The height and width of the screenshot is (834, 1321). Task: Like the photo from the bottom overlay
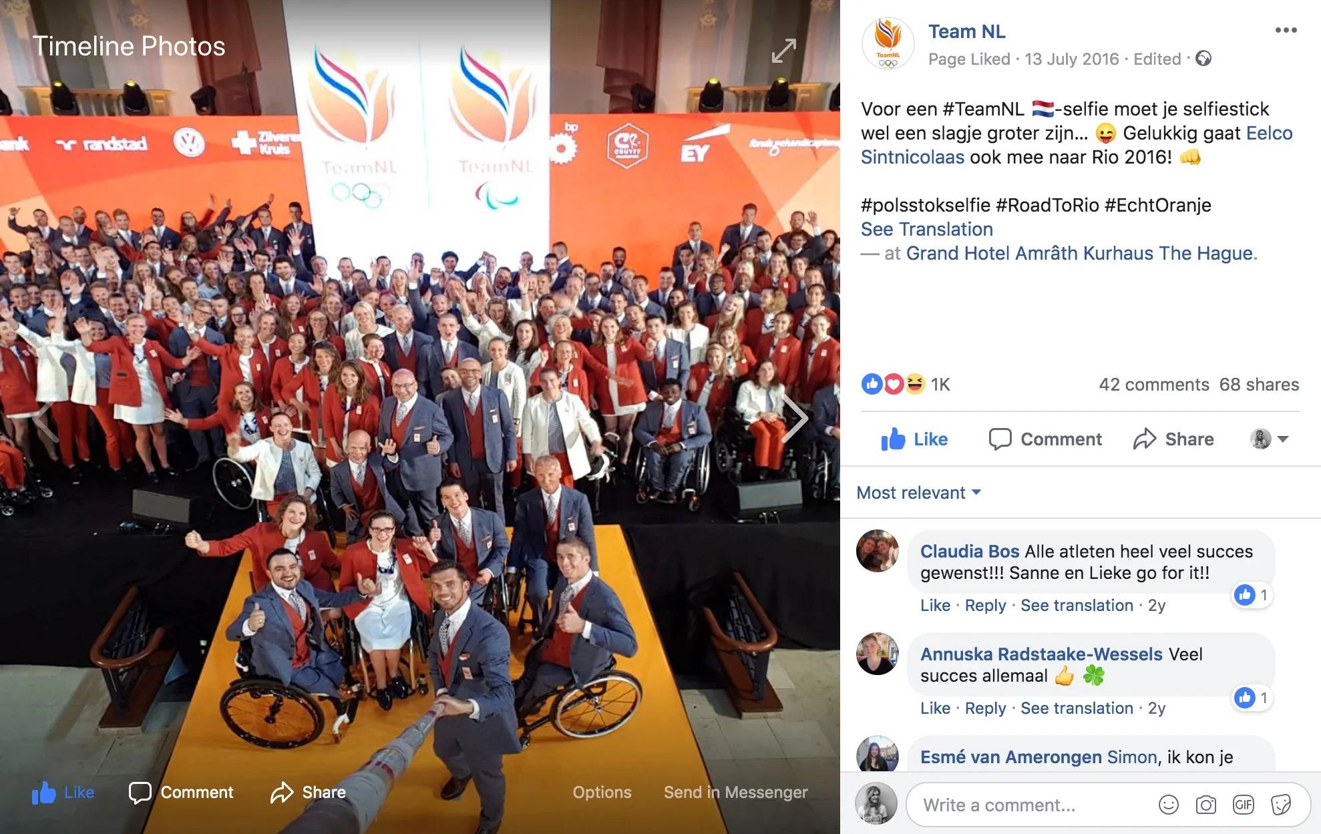(63, 793)
